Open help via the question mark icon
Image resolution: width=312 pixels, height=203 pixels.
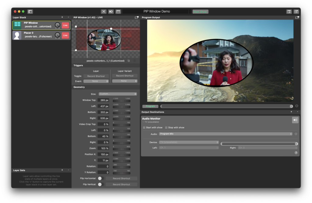pyautogui.click(x=296, y=153)
